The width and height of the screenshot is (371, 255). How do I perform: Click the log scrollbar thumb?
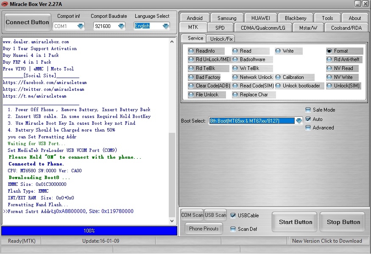(x=172, y=175)
